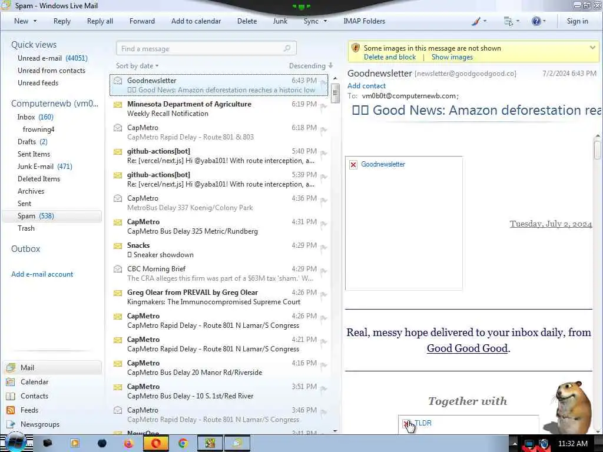The width and height of the screenshot is (603, 452).
Task: Click the Mail shortcut icon
Action: coord(11,368)
